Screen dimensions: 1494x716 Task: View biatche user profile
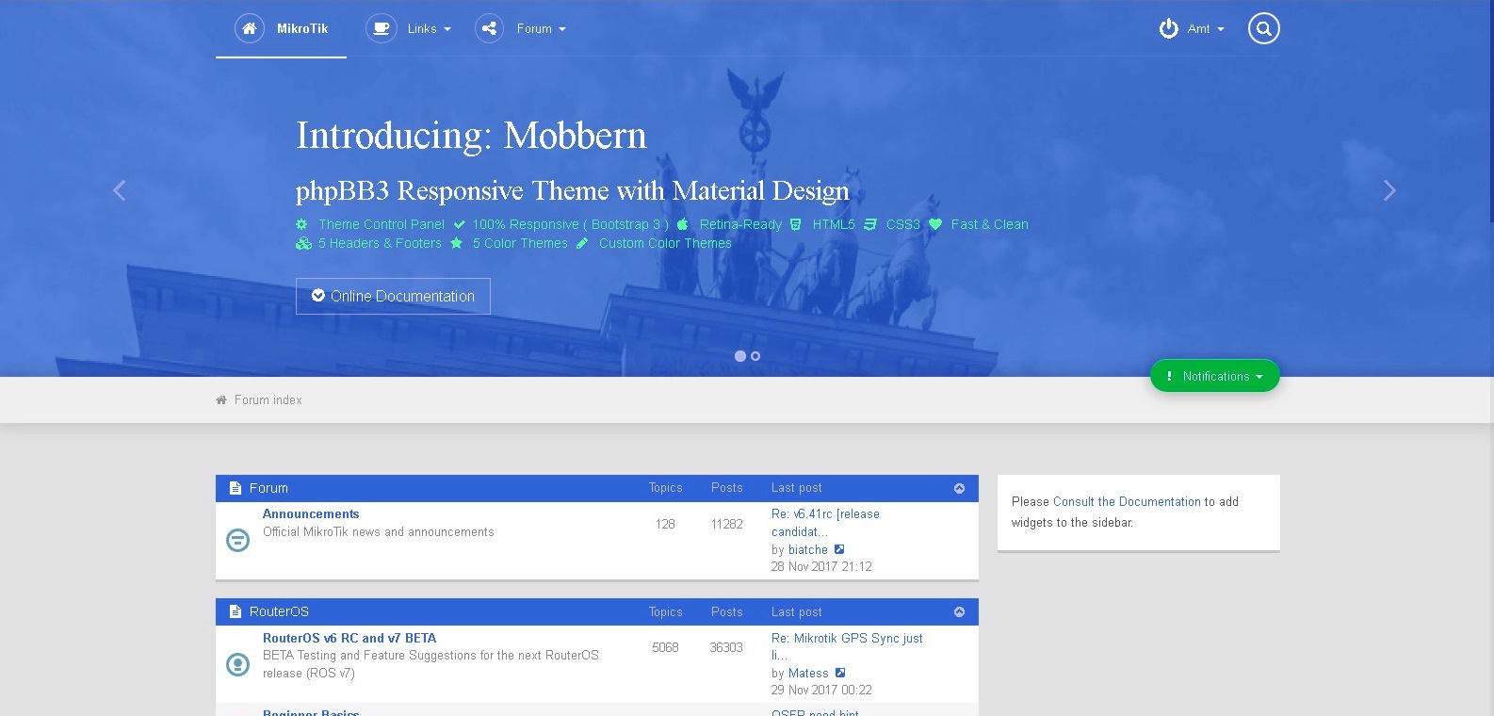click(x=808, y=549)
